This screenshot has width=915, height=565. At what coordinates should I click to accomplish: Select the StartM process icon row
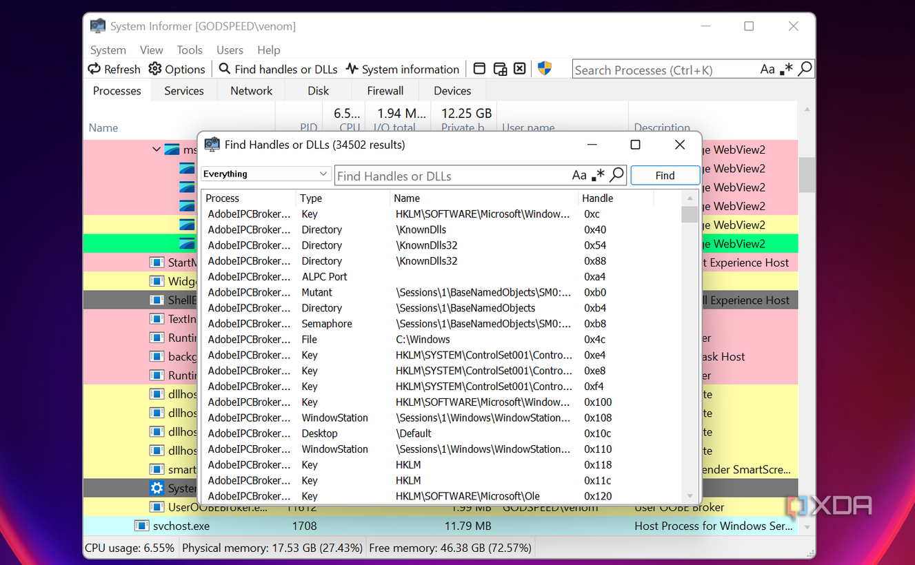pyautogui.click(x=157, y=263)
